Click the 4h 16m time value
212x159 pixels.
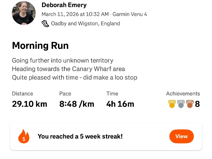tap(120, 104)
